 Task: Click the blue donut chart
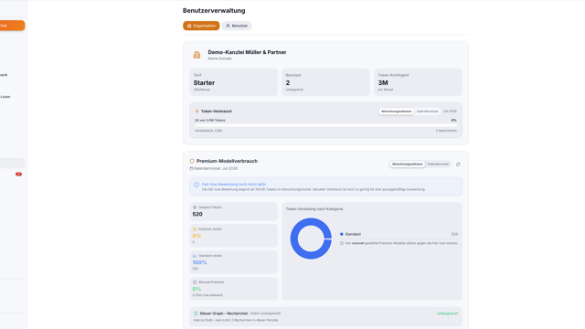pyautogui.click(x=311, y=239)
